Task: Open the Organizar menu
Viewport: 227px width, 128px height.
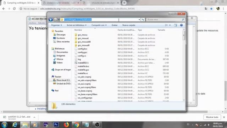Action: (x=56, y=25)
